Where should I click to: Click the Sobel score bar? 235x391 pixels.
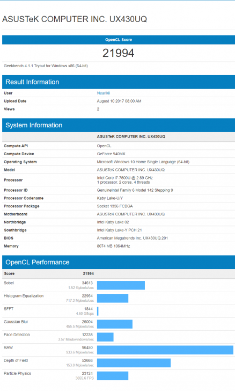click(x=121, y=285)
